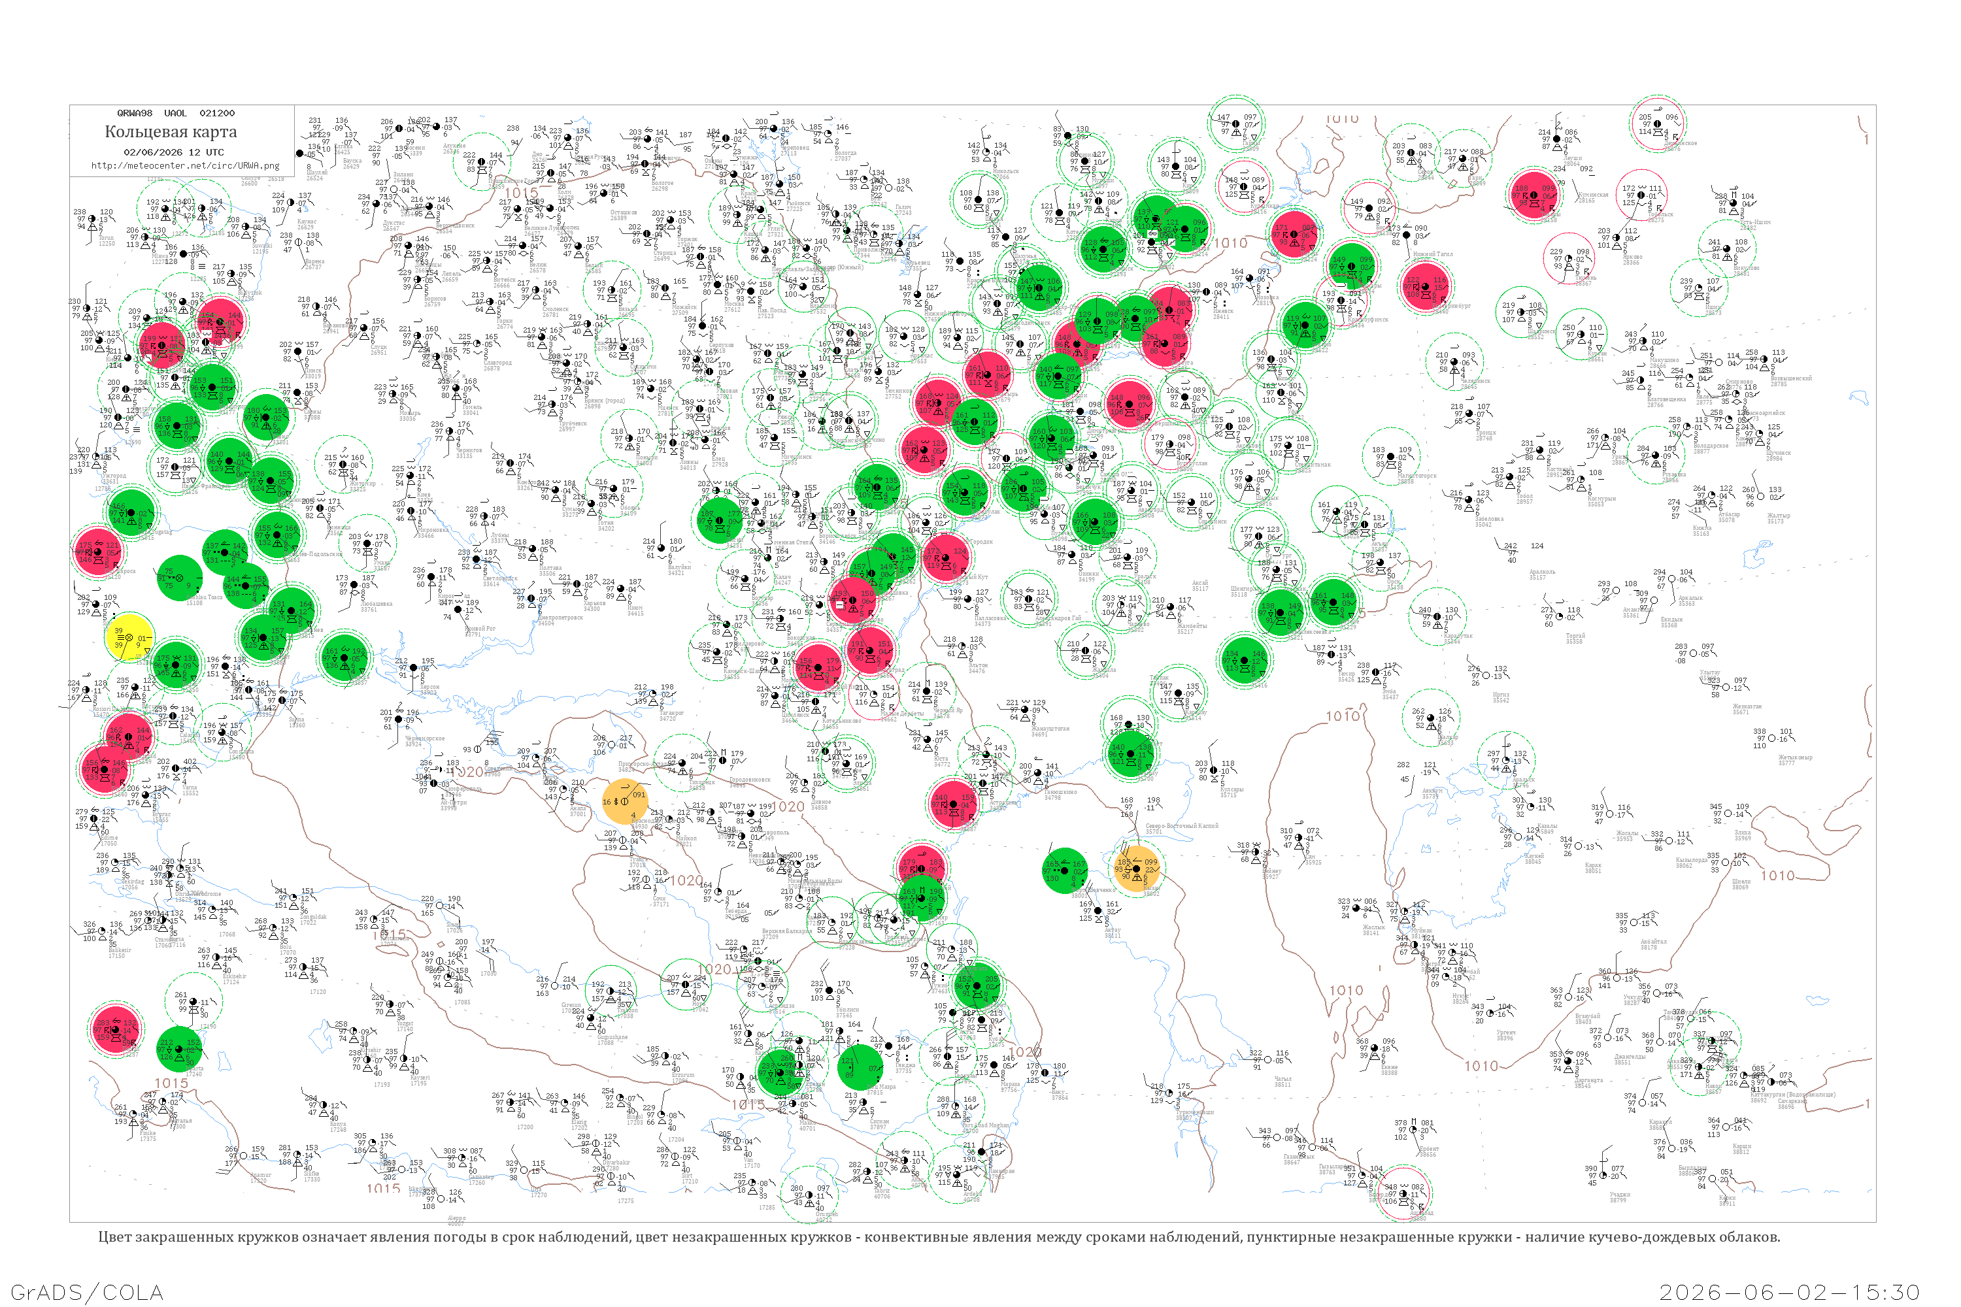Click the green circle above Ceahlau Toaca

[180, 578]
